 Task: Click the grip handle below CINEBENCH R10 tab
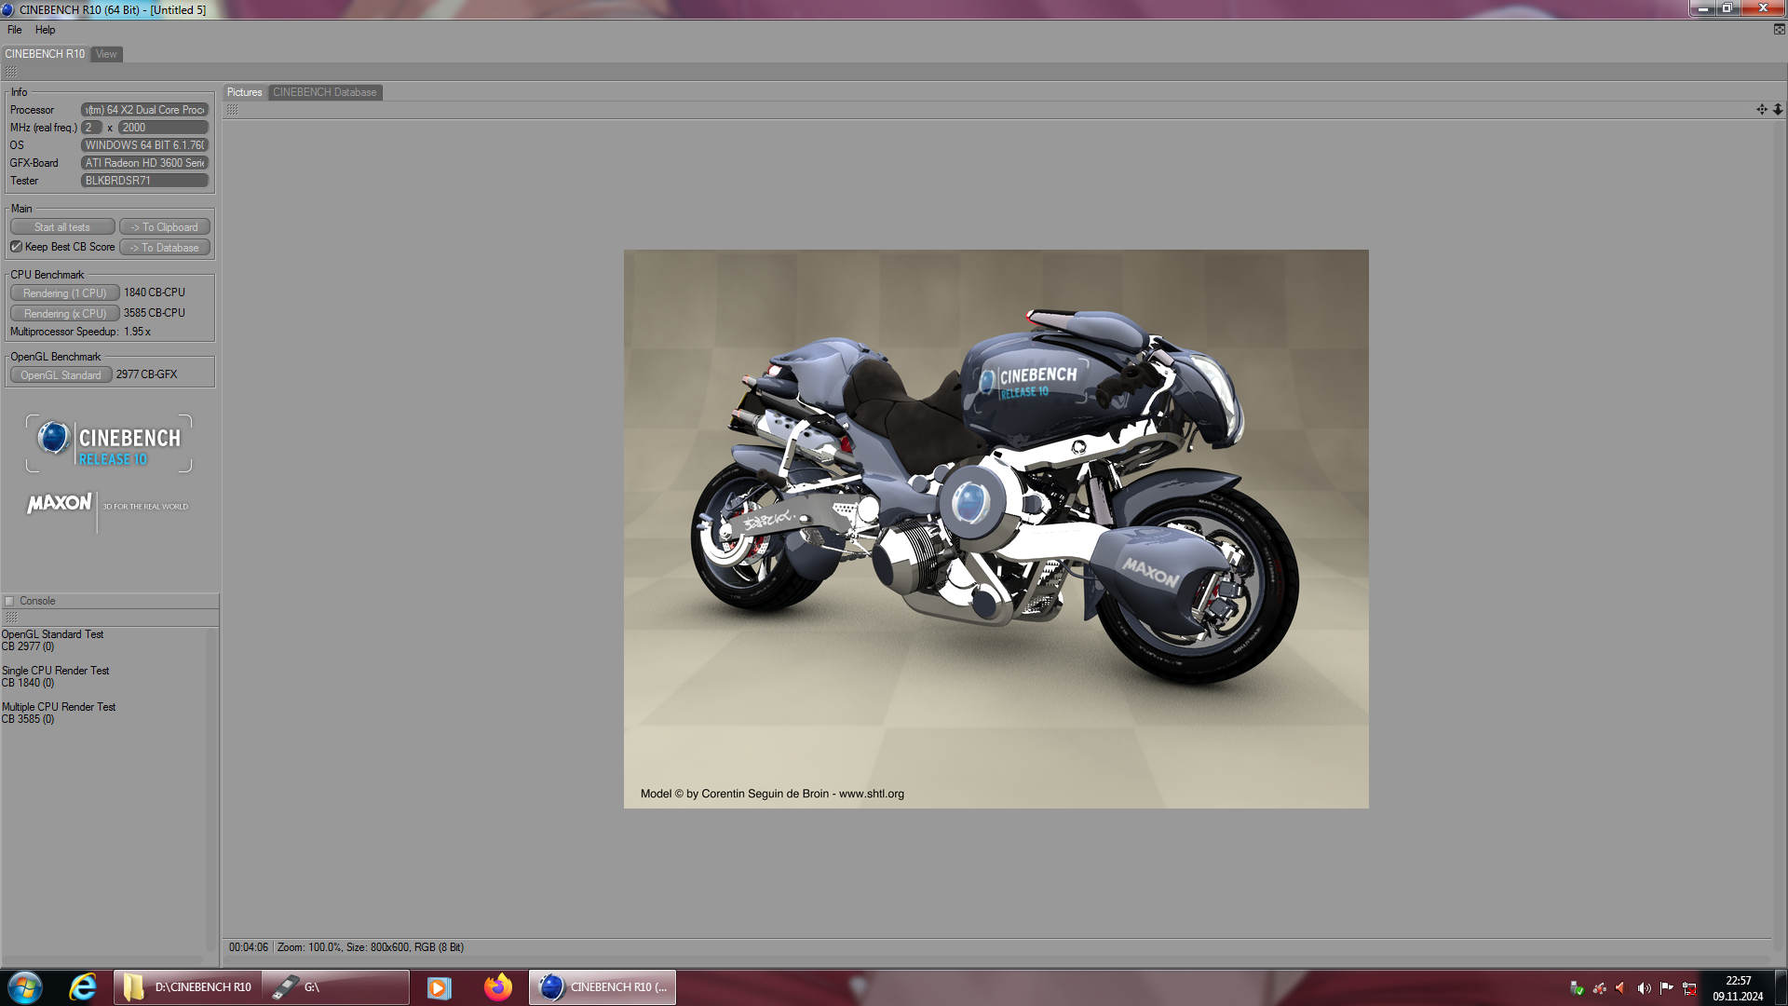10,72
